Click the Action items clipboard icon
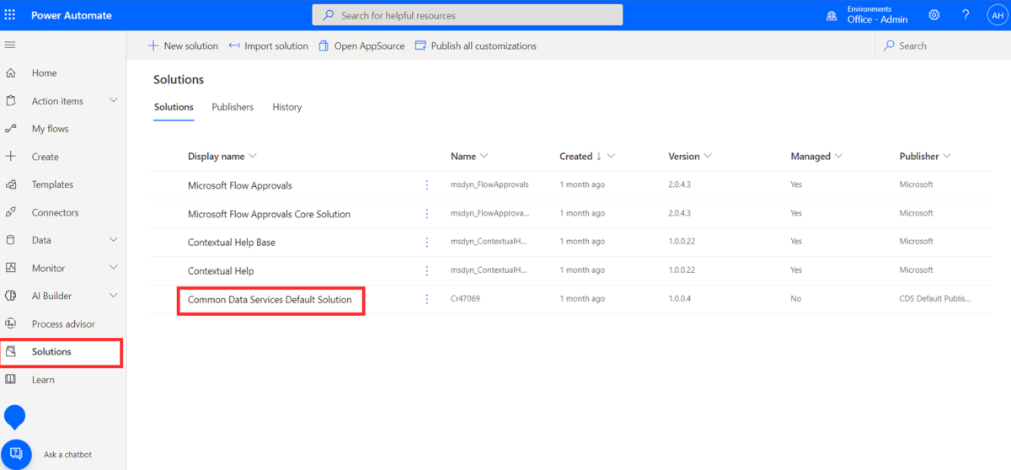The width and height of the screenshot is (1011, 470). click(x=11, y=101)
